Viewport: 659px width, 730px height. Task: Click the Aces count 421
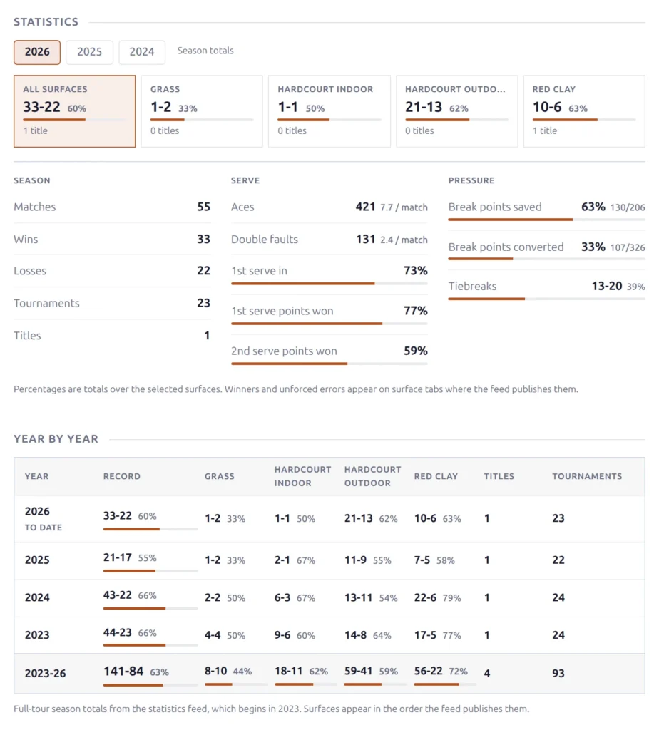366,207
